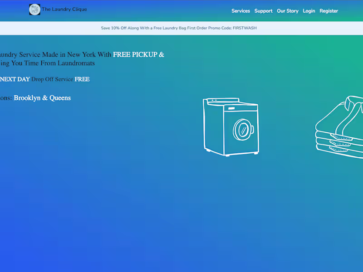Open the Services menu item
Image resolution: width=363 pixels, height=272 pixels.
[241, 11]
